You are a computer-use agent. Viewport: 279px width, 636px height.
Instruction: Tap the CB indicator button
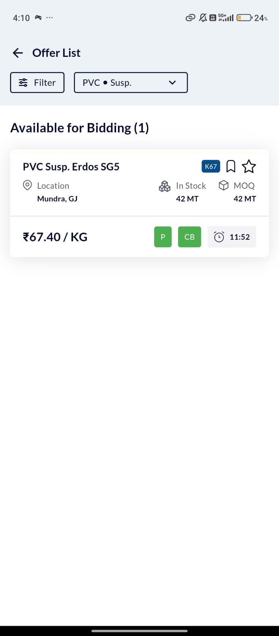click(189, 237)
